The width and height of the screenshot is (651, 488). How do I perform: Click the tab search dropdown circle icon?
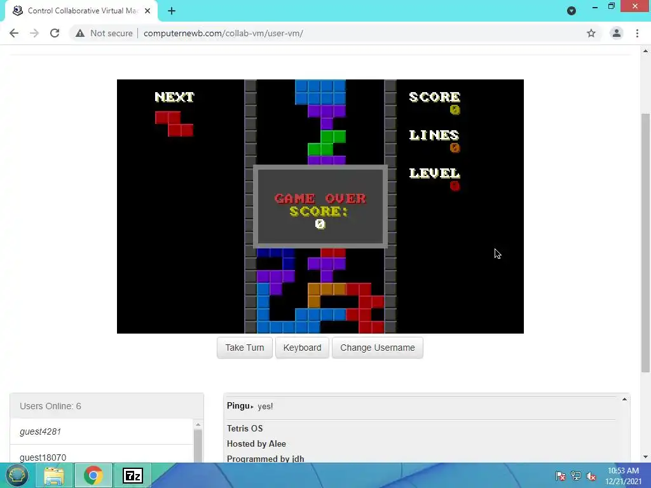[572, 11]
